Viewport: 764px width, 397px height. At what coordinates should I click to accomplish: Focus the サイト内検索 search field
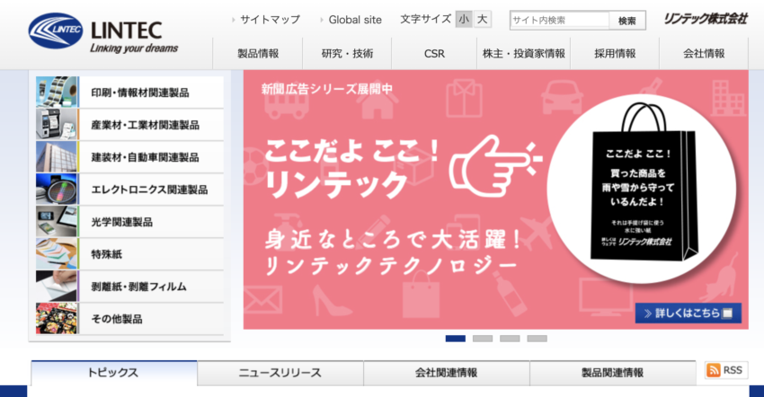[x=560, y=21]
